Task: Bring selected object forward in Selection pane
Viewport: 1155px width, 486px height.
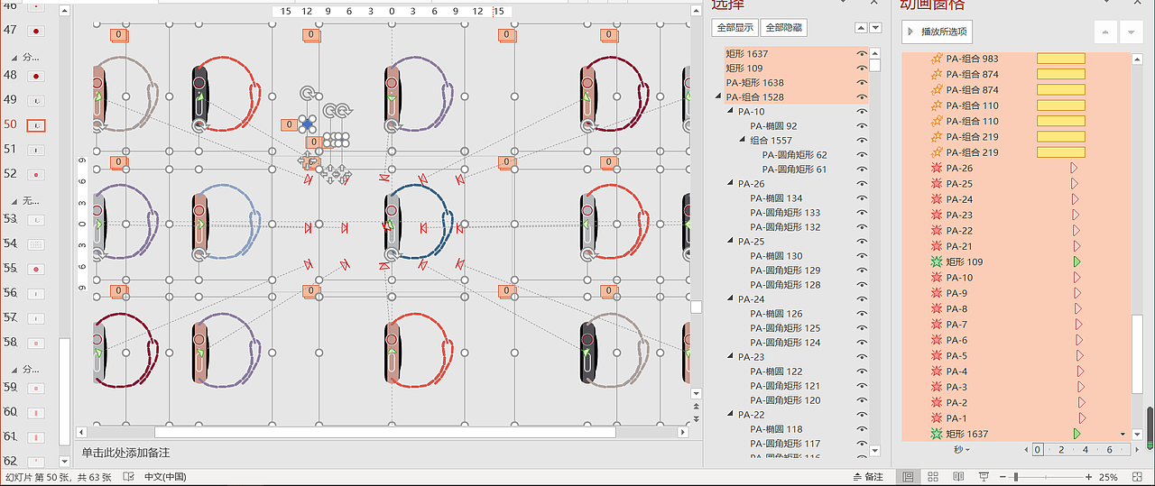Action: tap(861, 28)
